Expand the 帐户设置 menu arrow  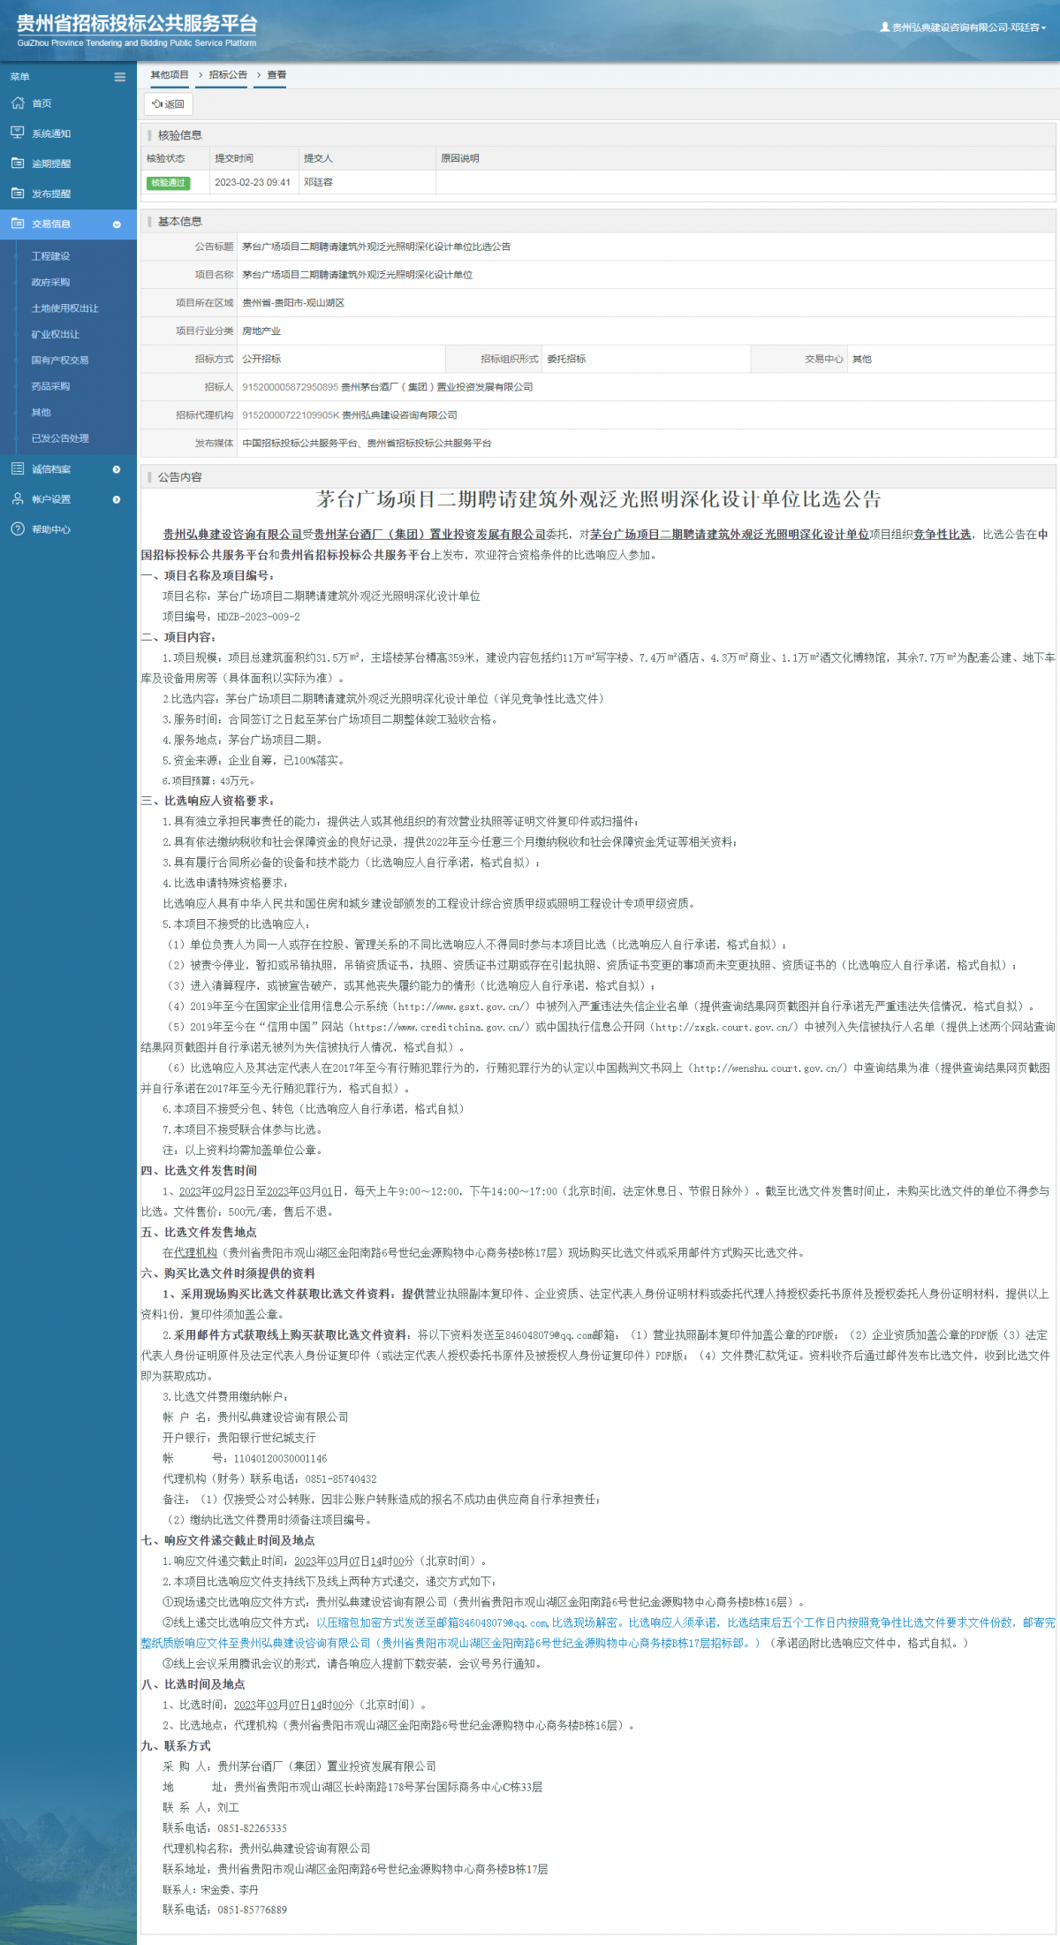[x=117, y=499]
